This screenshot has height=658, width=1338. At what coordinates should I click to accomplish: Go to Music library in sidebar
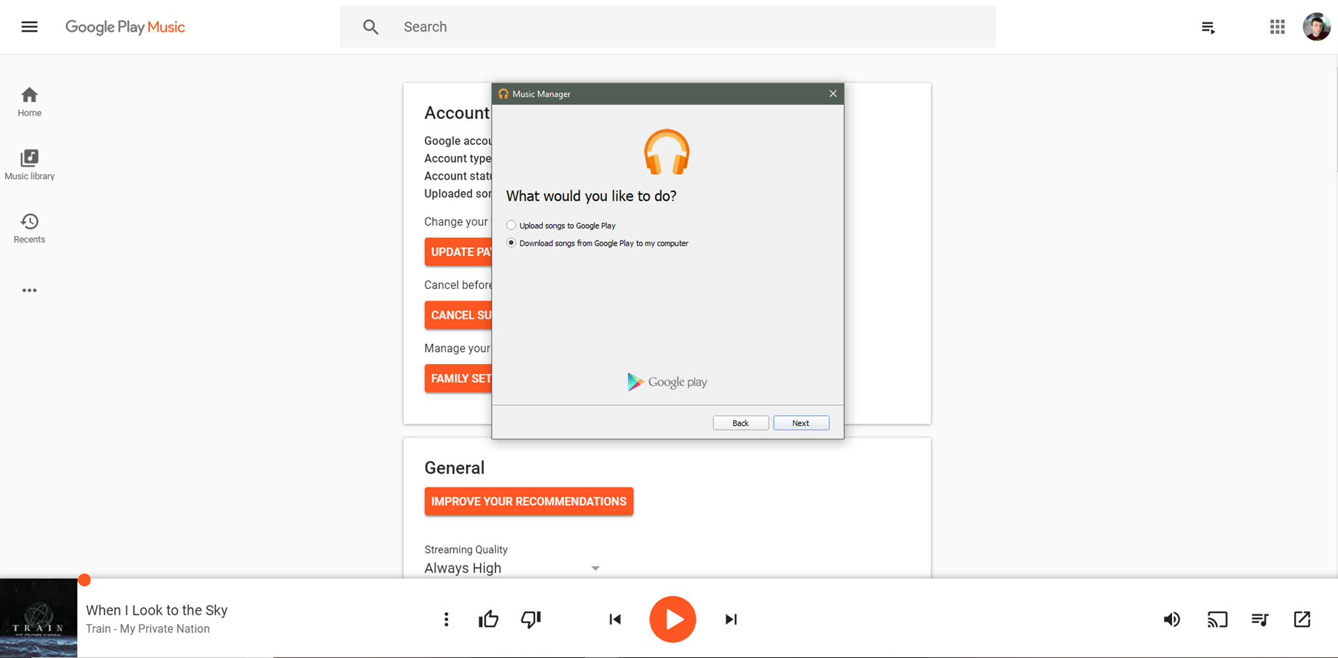29,165
